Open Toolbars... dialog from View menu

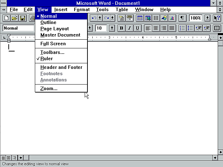coord(61,53)
